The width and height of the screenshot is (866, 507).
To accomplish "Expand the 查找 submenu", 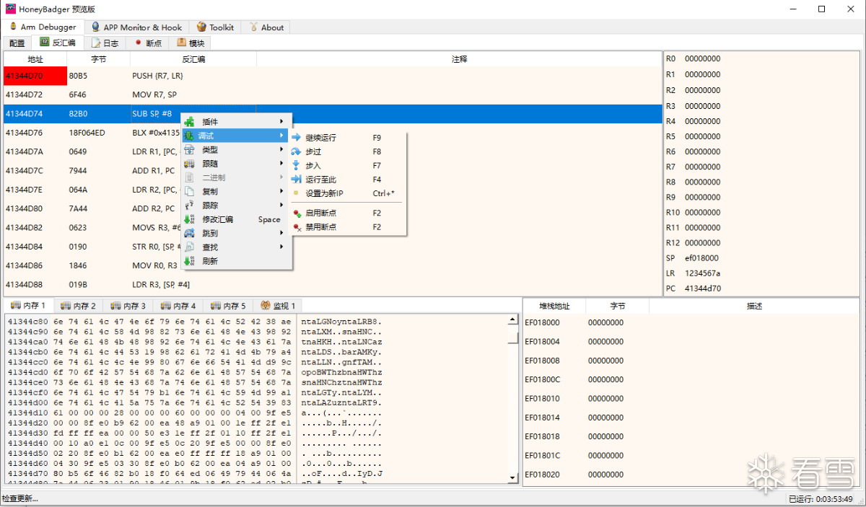I will point(237,247).
